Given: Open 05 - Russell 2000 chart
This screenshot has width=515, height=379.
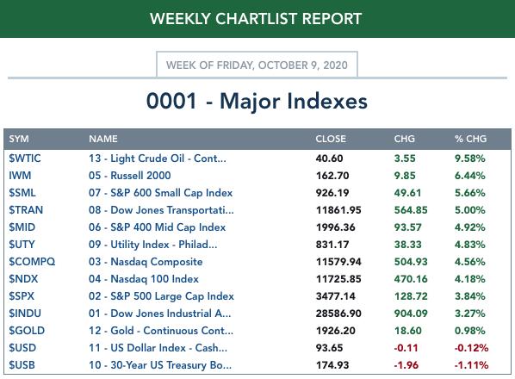Looking at the screenshot, I should 130,176.
